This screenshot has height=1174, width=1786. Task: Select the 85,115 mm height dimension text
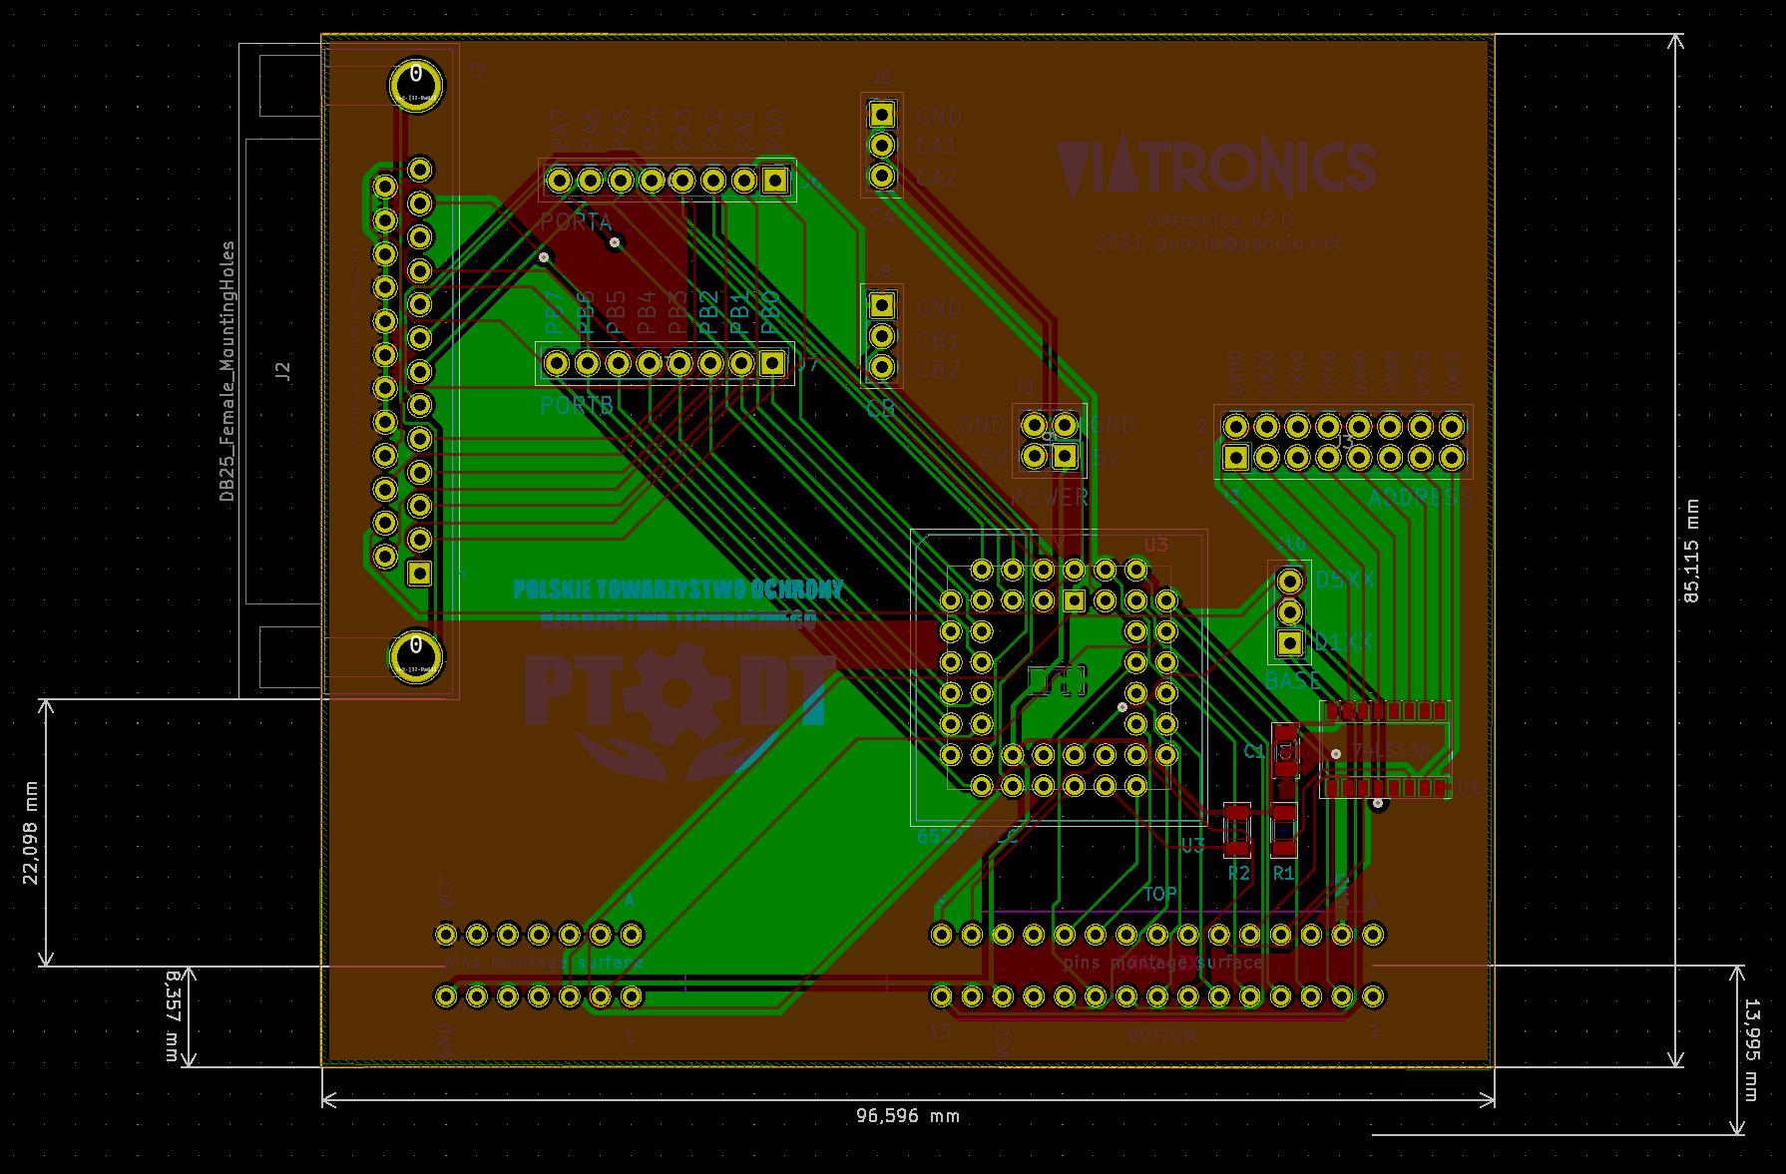coord(1691,551)
